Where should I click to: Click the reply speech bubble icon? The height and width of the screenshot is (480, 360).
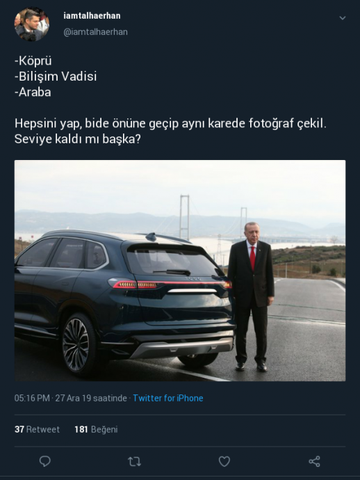tap(45, 461)
